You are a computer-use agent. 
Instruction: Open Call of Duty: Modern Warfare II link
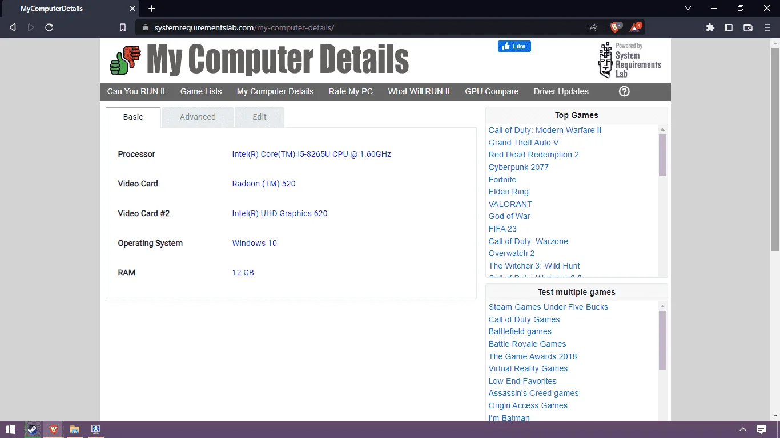pyautogui.click(x=545, y=130)
